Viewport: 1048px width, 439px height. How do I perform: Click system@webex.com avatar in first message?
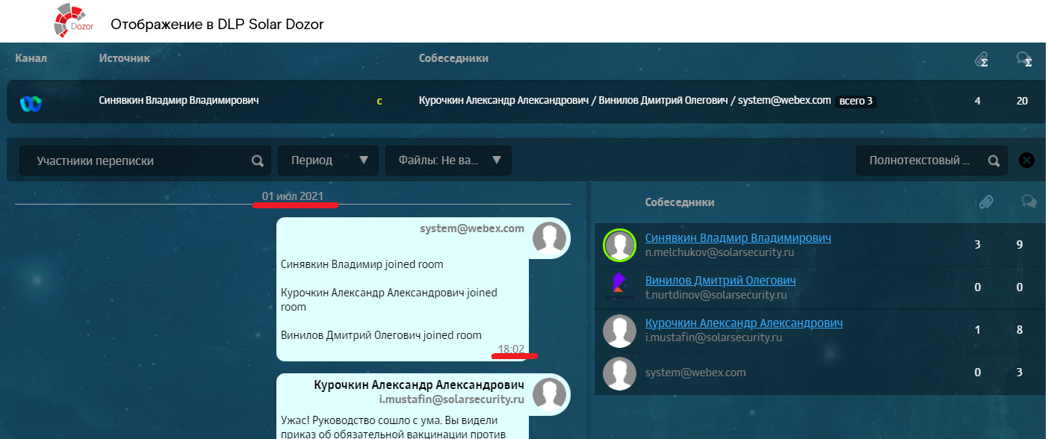click(x=549, y=237)
